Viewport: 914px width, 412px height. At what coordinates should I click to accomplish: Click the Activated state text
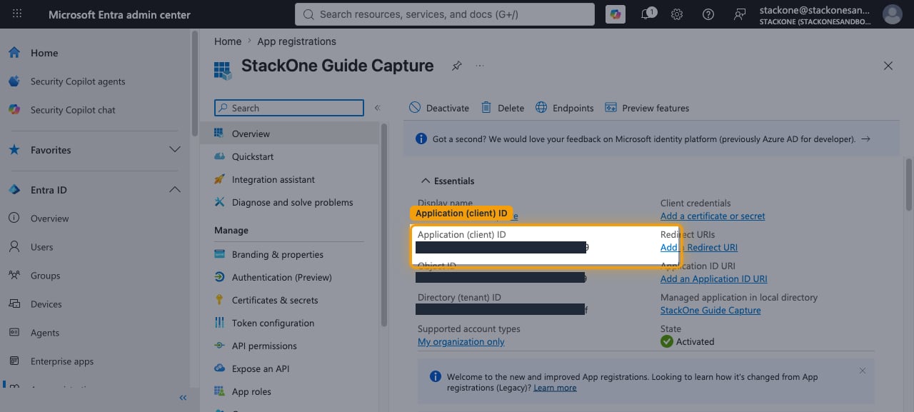click(x=695, y=342)
